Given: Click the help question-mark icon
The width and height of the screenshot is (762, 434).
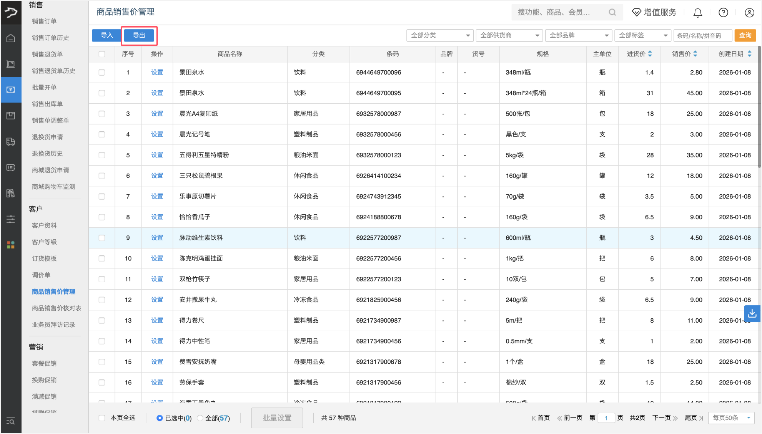Looking at the screenshot, I should click(723, 12).
